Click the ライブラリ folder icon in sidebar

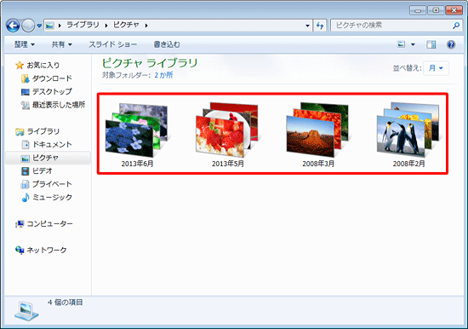(20, 131)
